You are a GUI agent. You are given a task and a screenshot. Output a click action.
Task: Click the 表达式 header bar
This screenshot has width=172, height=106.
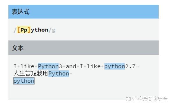point(84,12)
